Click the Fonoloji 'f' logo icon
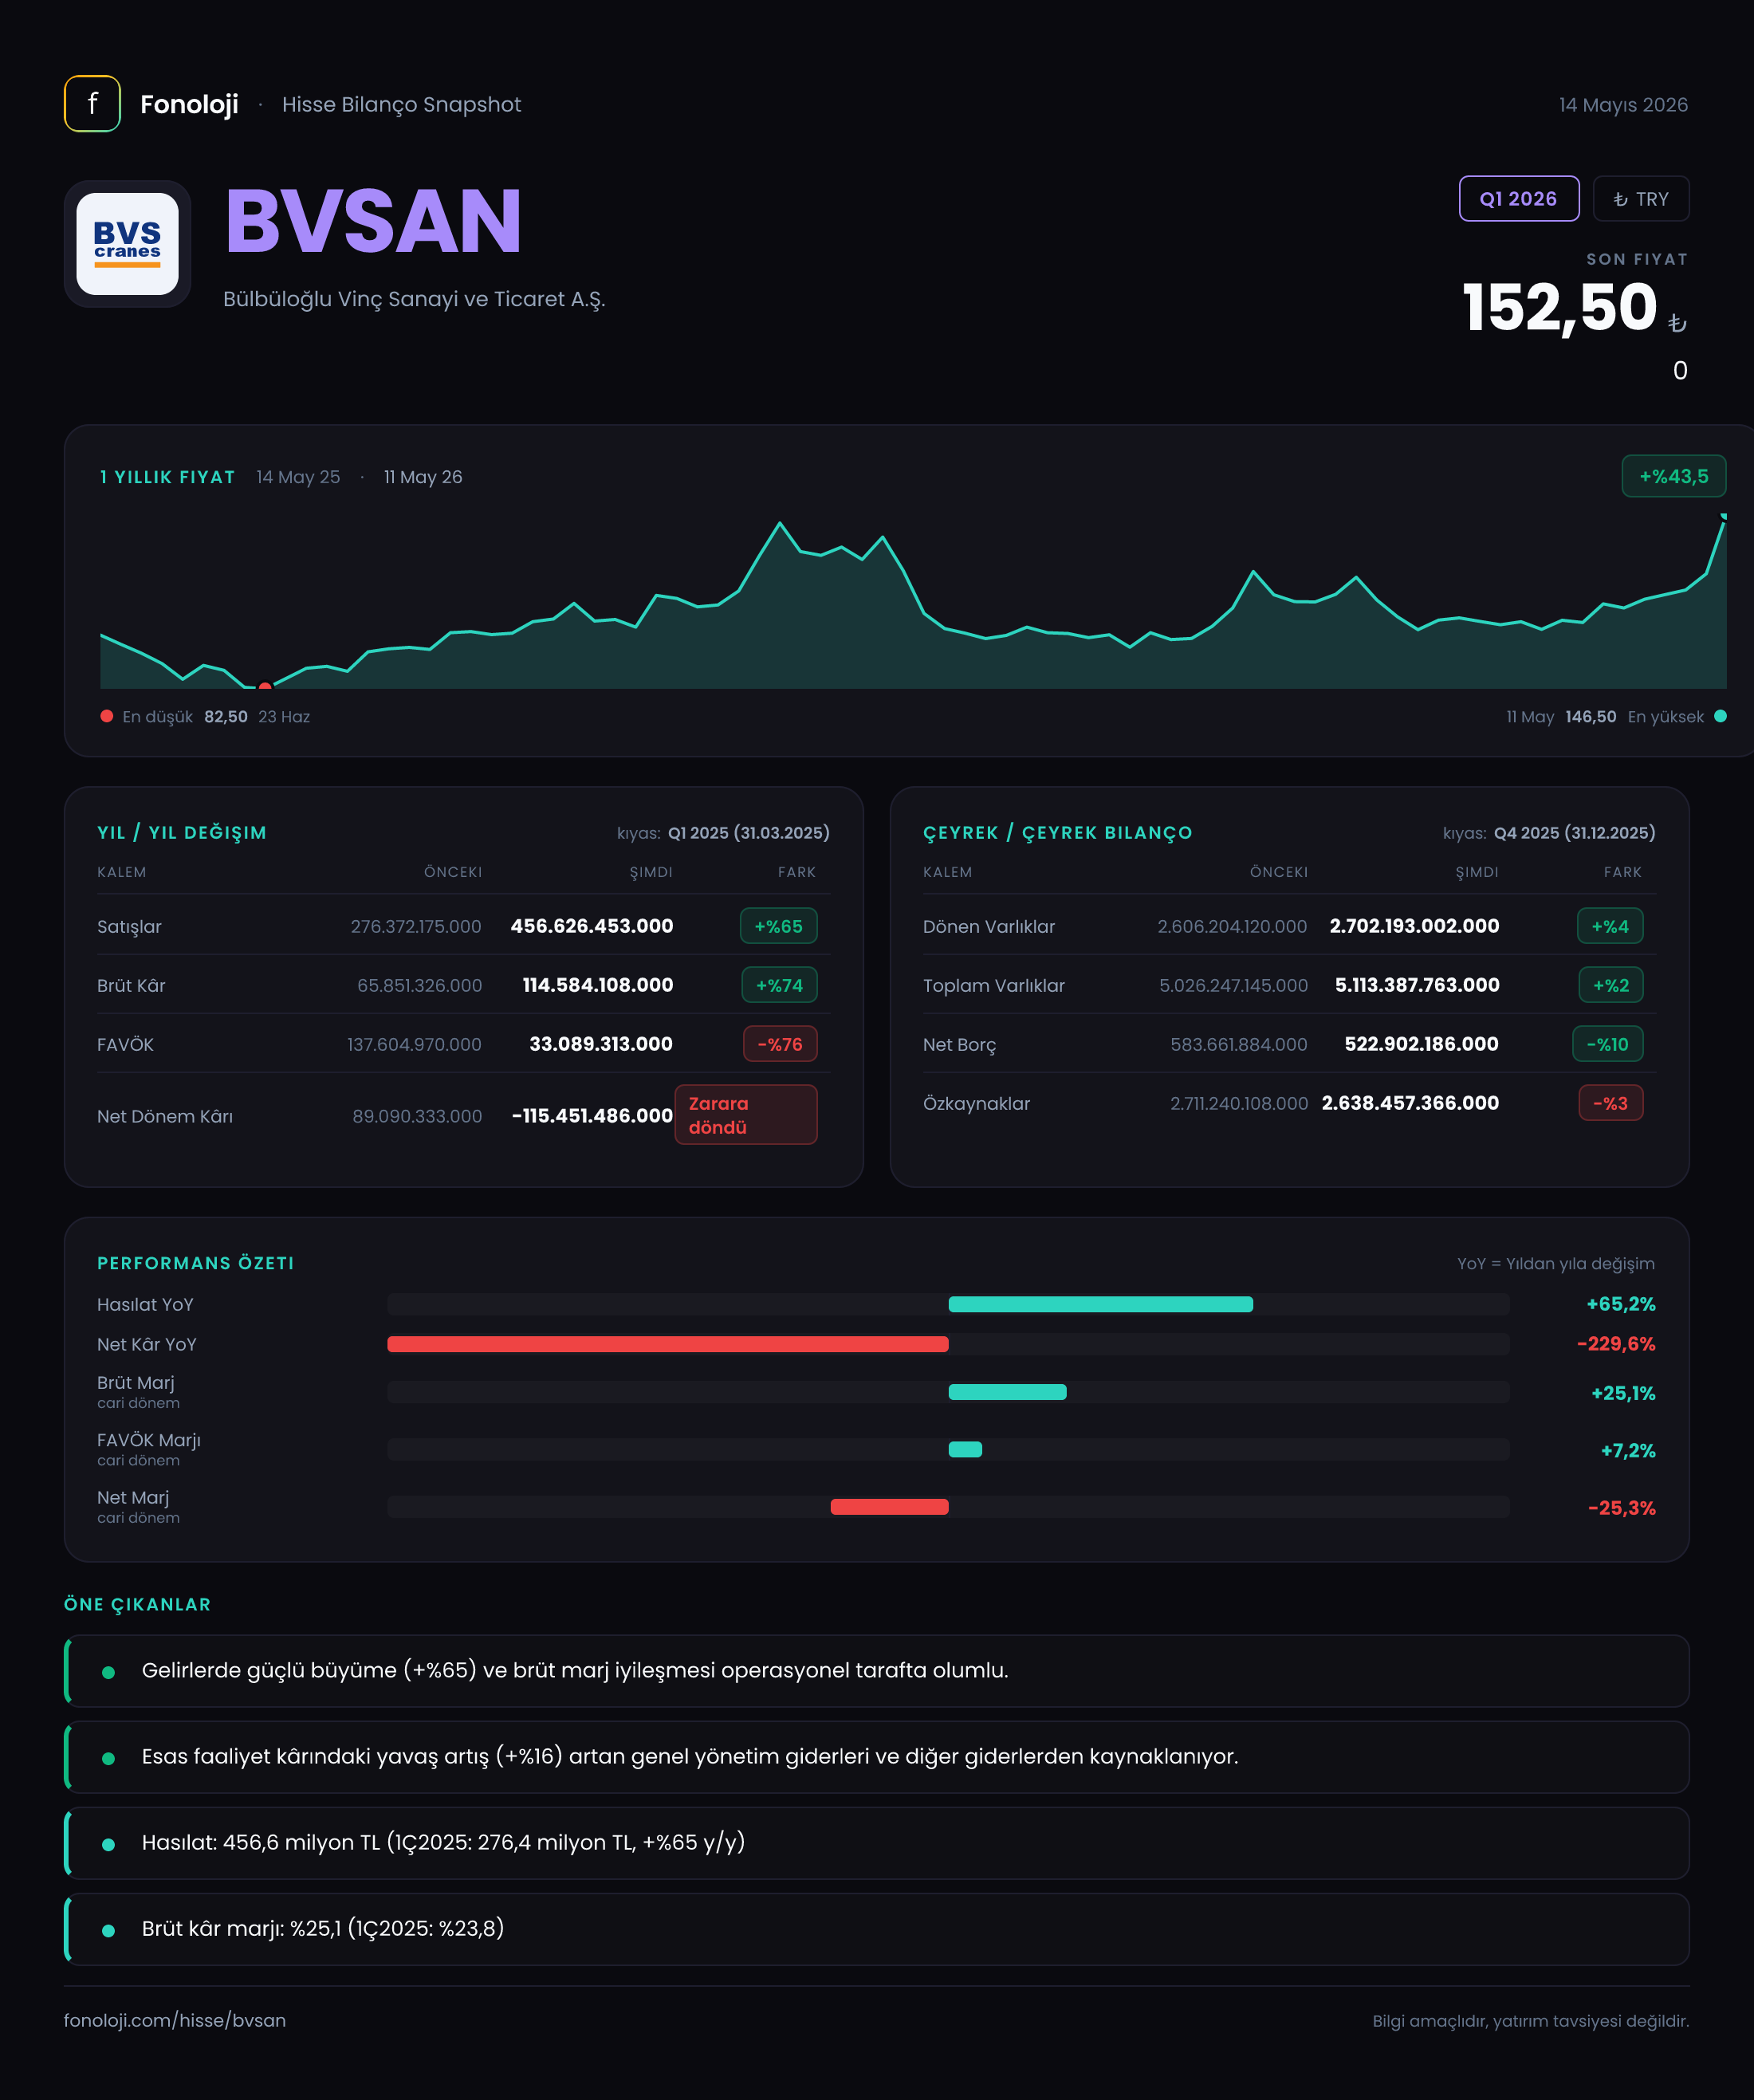Image resolution: width=1754 pixels, height=2100 pixels. 92,104
